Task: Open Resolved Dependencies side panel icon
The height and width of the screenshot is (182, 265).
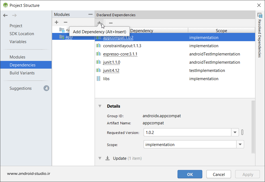Action: (260, 15)
